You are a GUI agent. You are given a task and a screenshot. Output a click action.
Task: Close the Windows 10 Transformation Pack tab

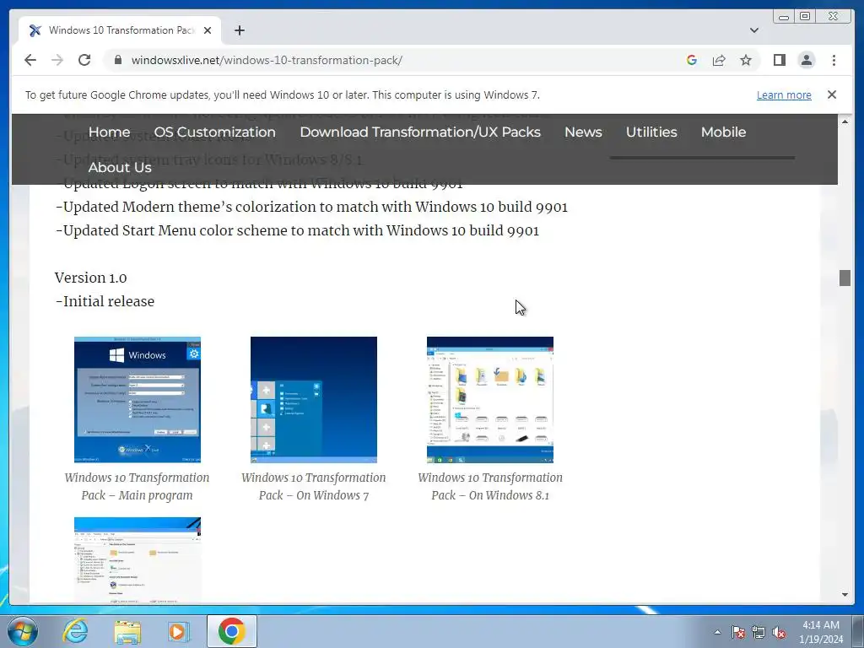[x=208, y=30]
